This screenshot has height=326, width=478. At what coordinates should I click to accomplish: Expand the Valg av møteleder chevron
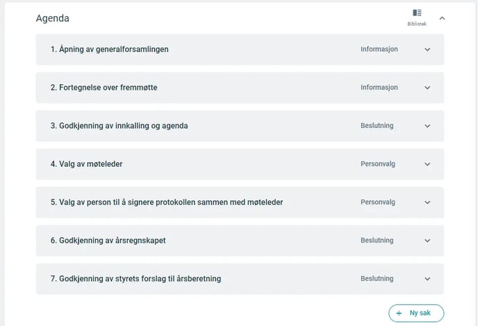tap(427, 164)
